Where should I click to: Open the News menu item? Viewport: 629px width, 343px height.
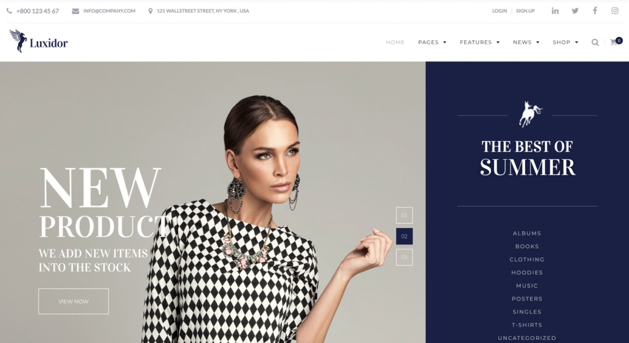pyautogui.click(x=526, y=42)
